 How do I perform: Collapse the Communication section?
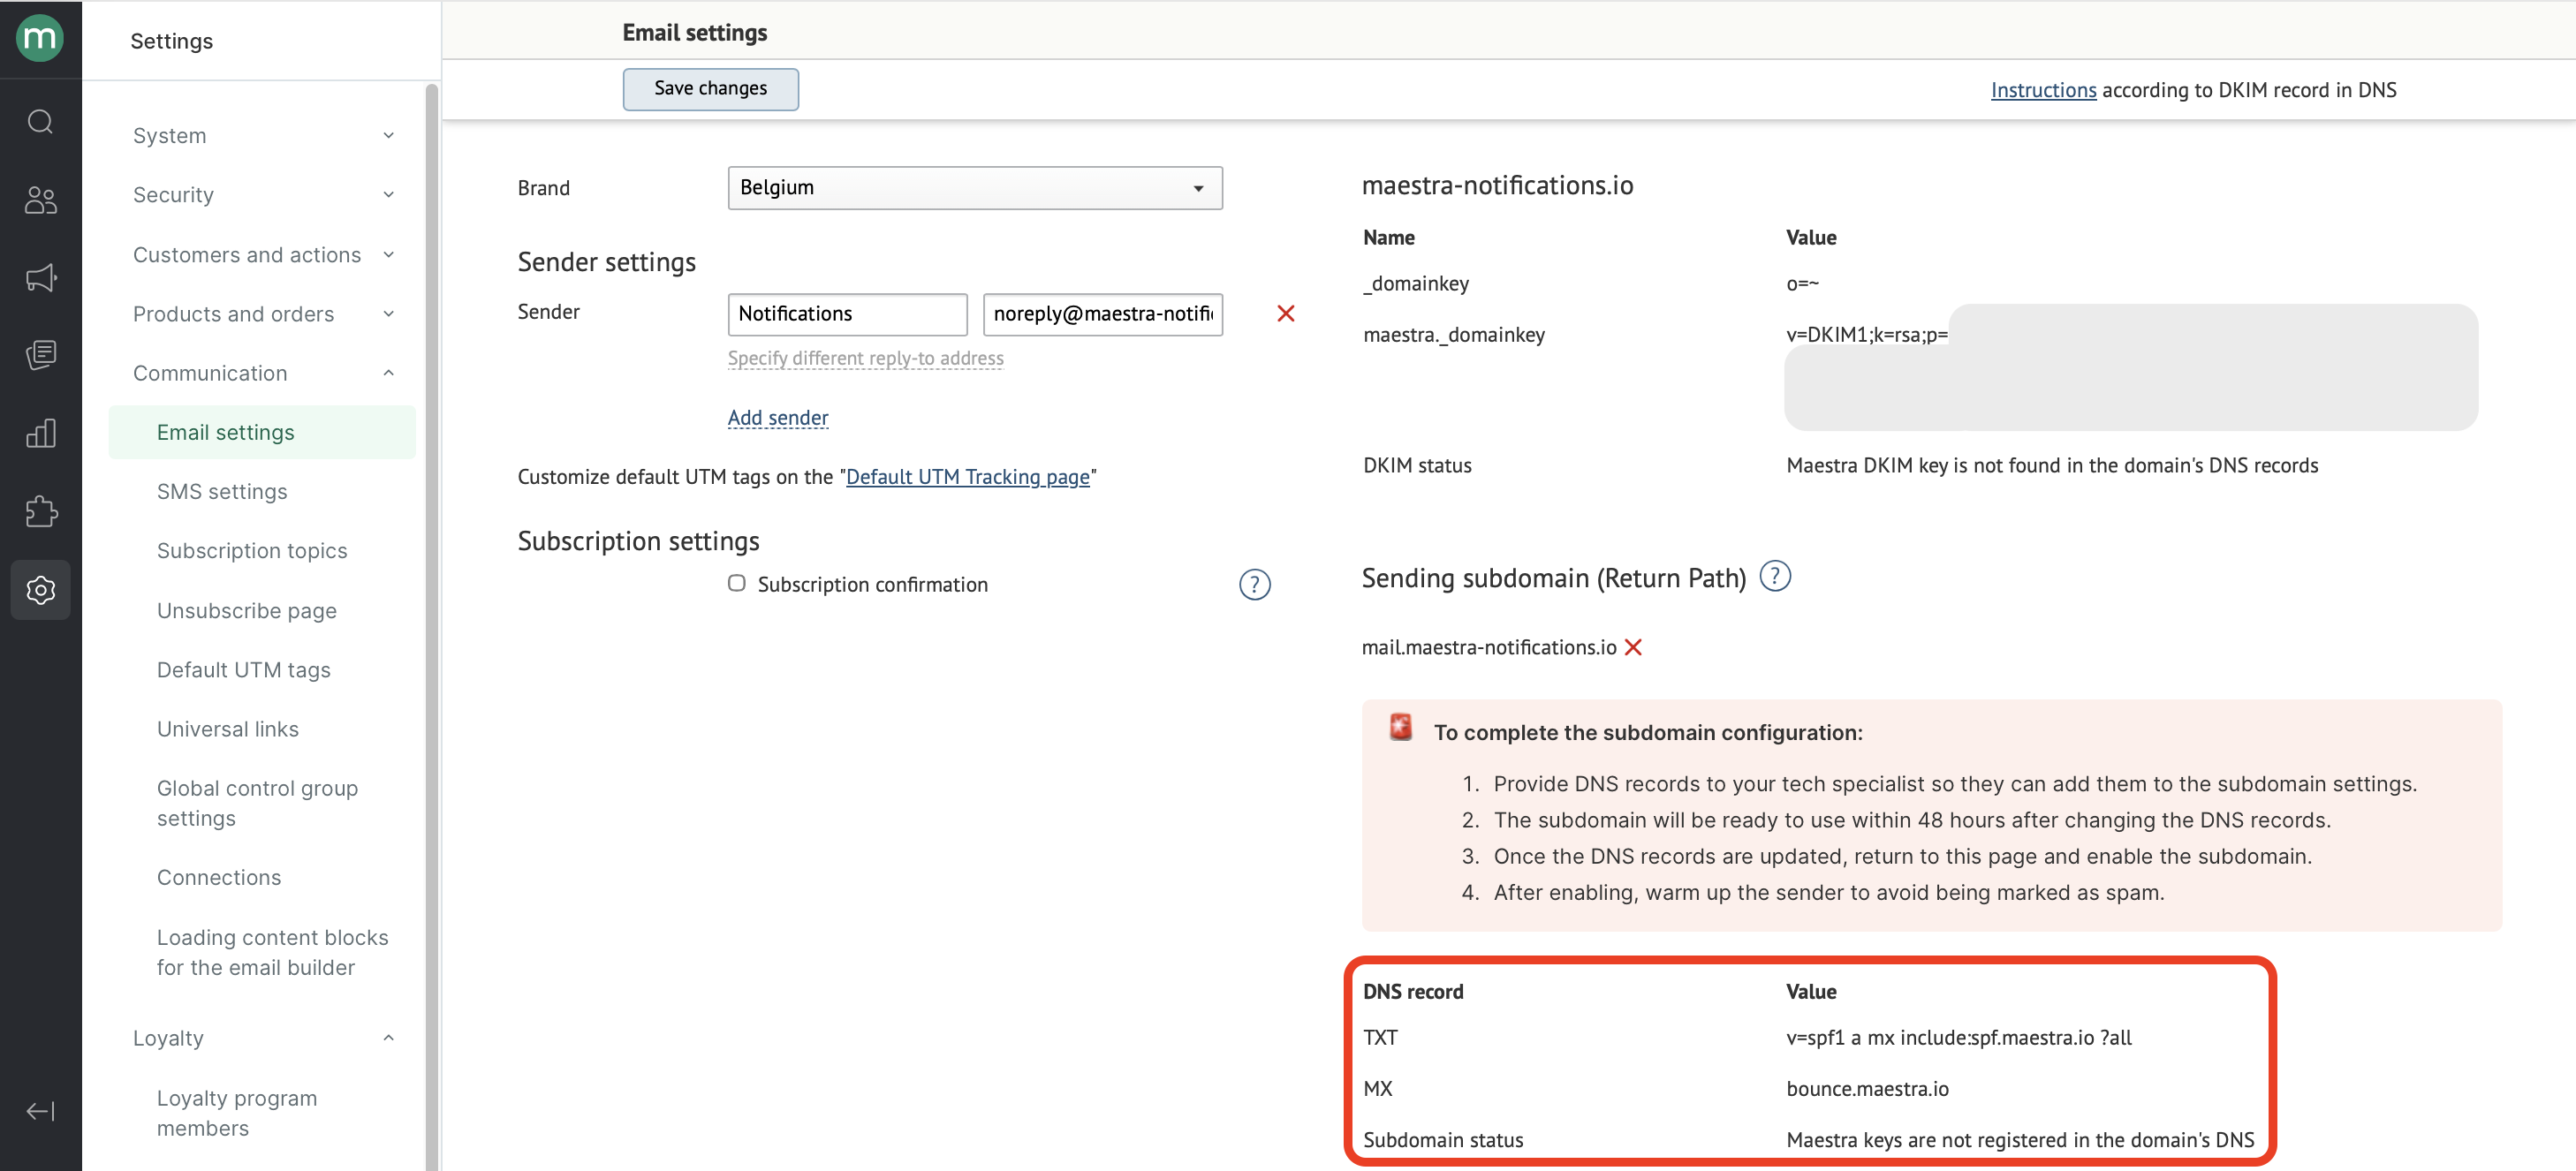point(264,373)
